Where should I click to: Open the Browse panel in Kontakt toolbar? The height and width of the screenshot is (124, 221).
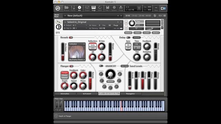pos(66,8)
